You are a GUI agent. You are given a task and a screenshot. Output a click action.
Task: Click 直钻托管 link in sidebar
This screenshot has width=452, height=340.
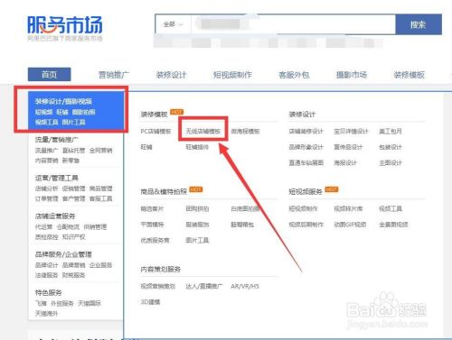[x=73, y=151]
